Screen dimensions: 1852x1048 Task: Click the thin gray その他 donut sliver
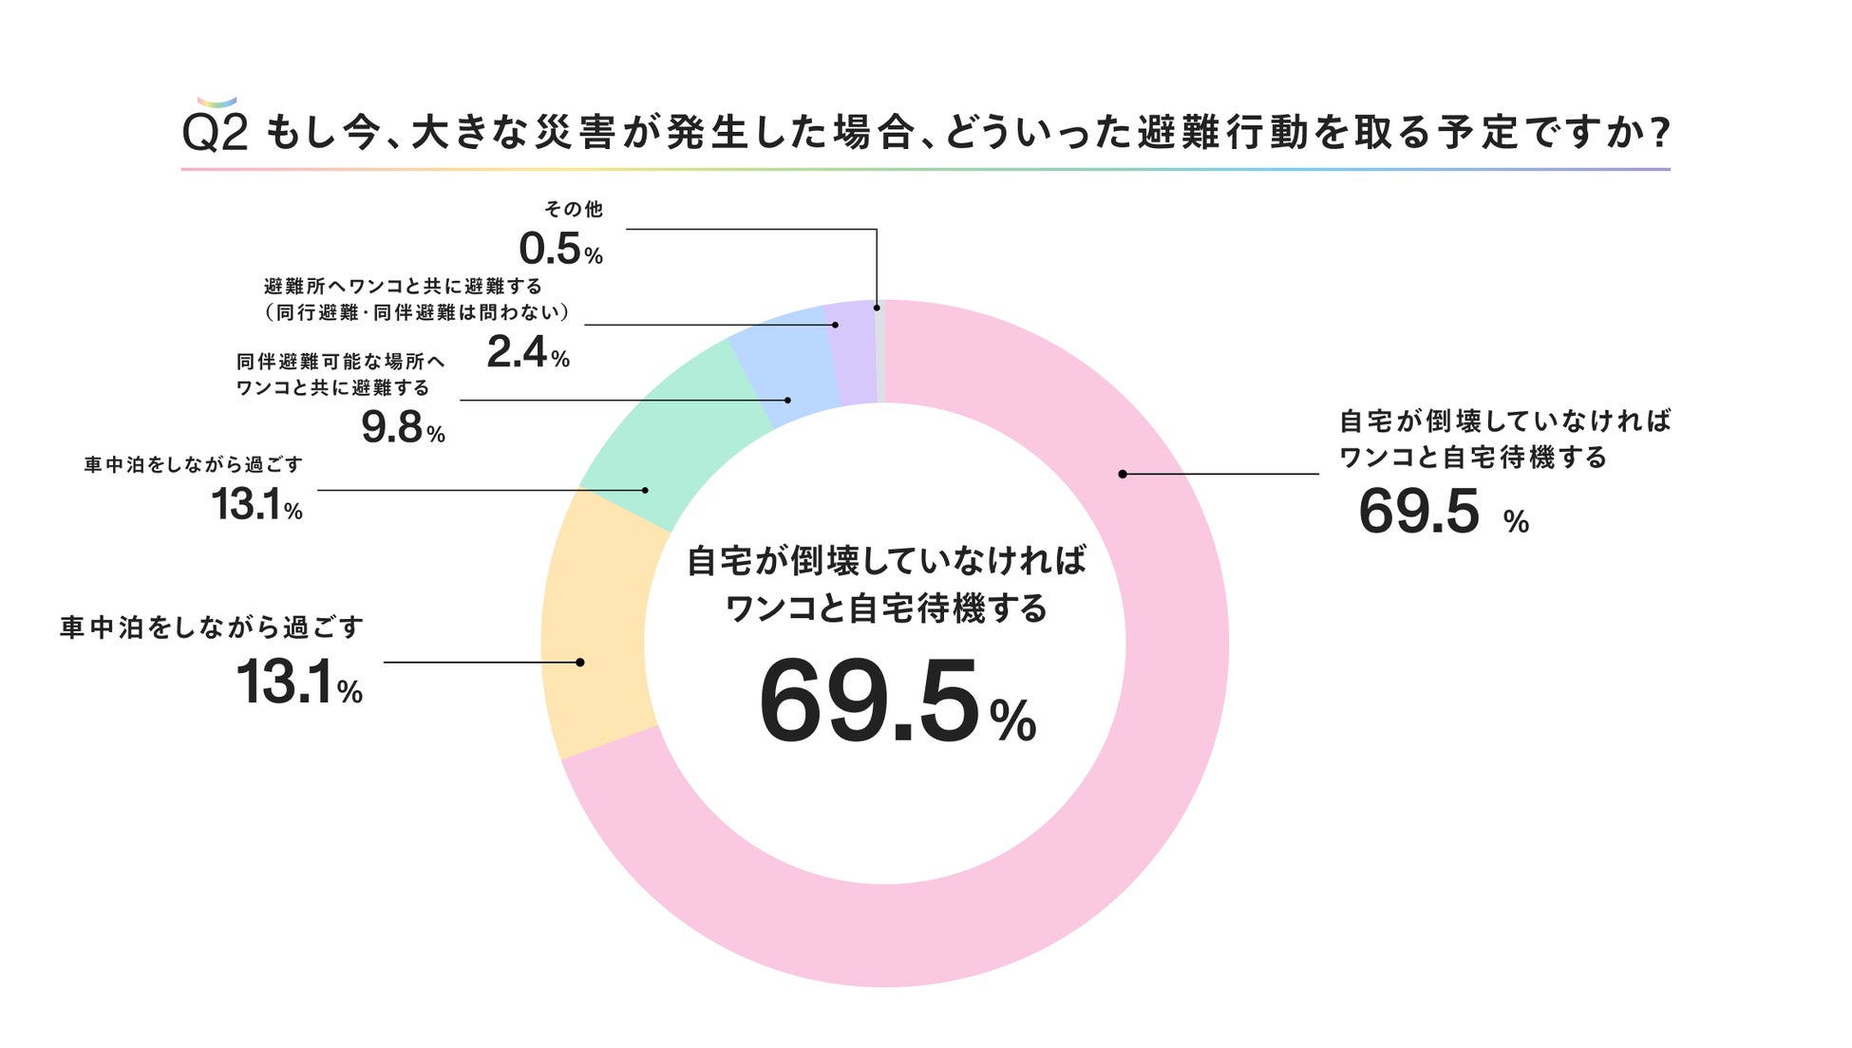coord(880,351)
